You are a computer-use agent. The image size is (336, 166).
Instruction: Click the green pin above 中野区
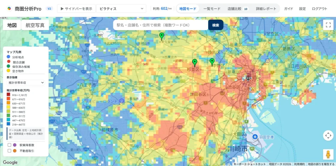point(212,62)
